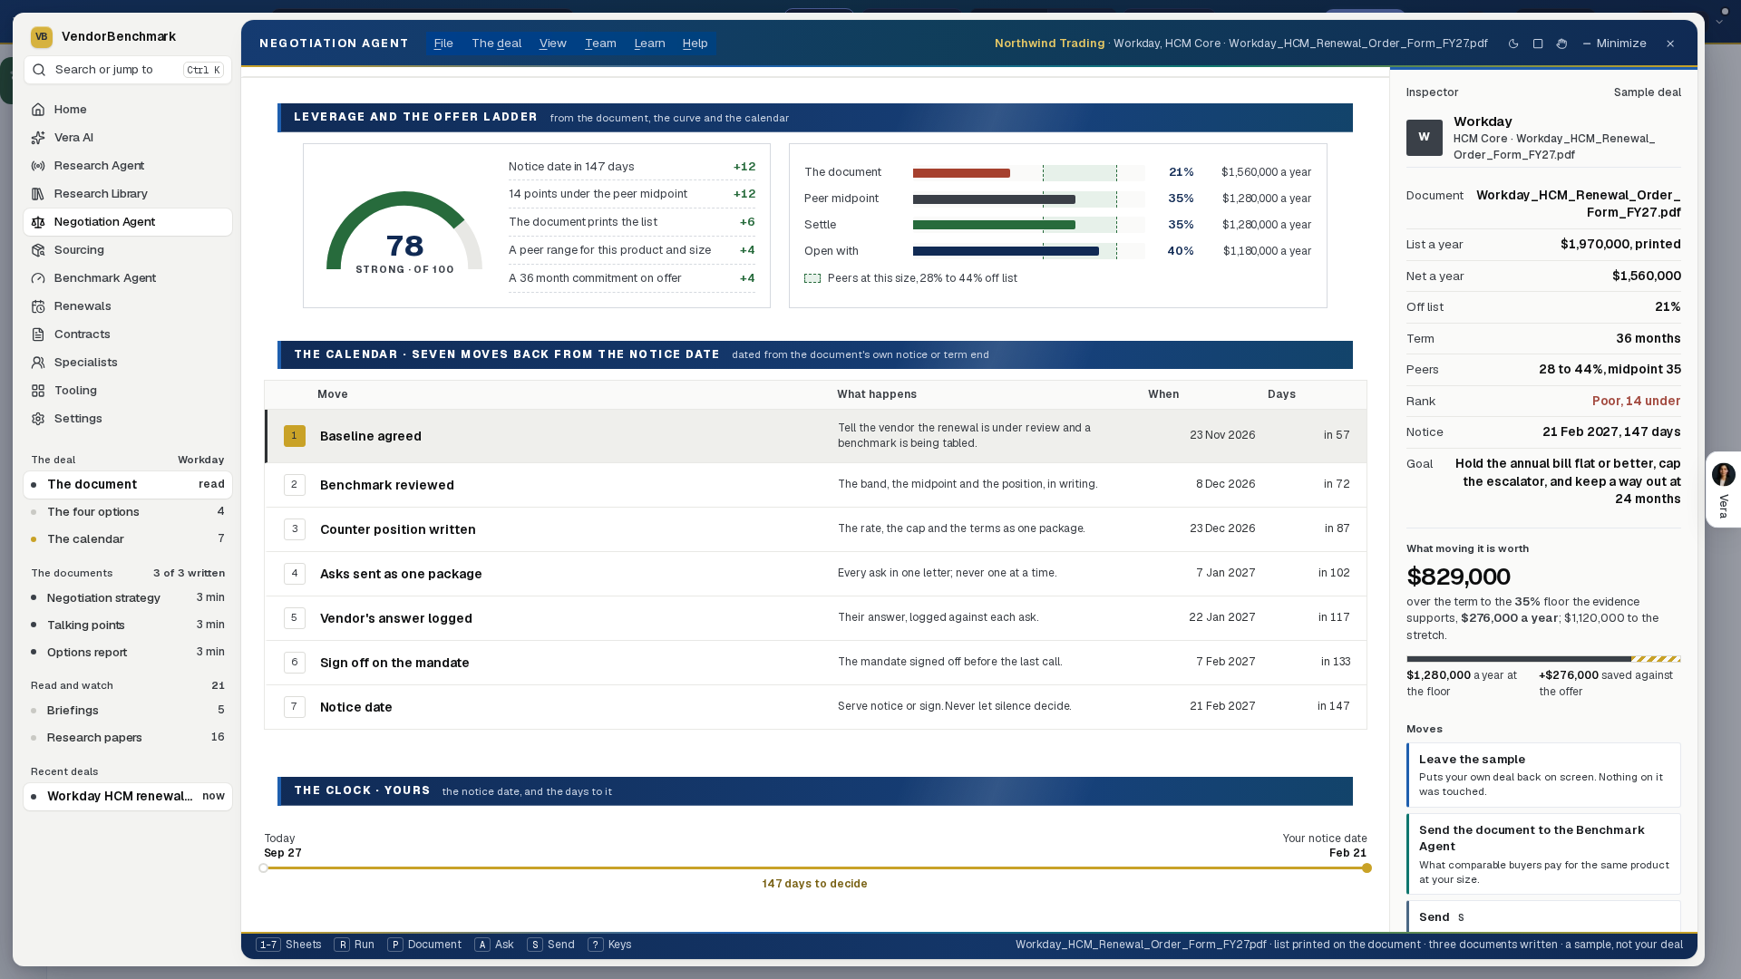
Task: Click Send the document to the Benchmark Agent
Action: [1543, 854]
